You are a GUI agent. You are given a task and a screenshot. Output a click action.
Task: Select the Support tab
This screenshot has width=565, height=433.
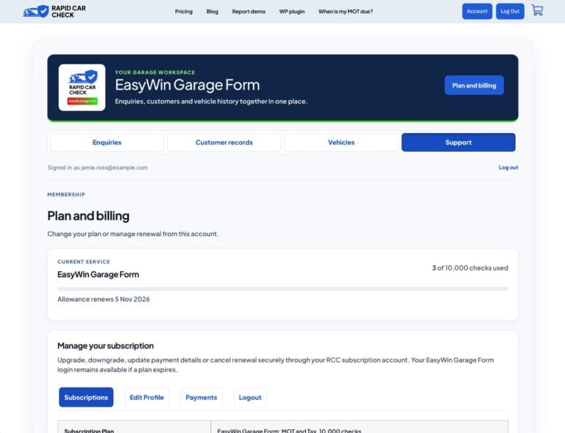coord(458,142)
